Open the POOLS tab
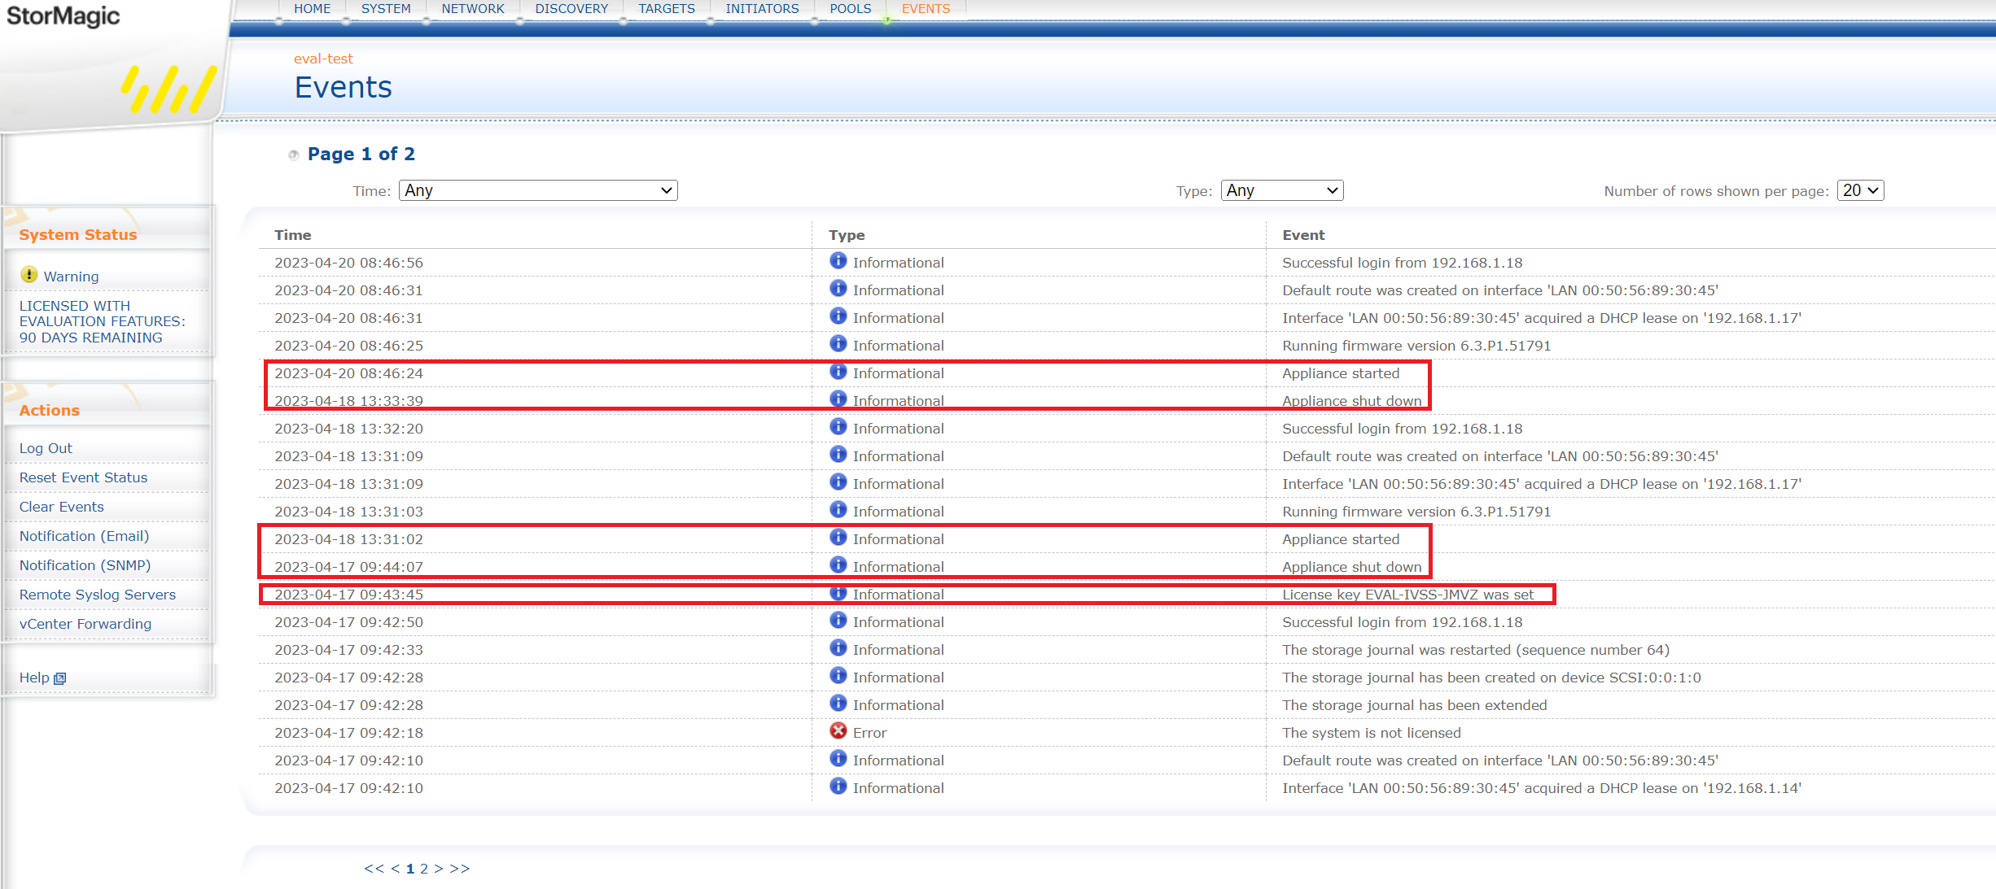The width and height of the screenshot is (1996, 889). click(851, 9)
